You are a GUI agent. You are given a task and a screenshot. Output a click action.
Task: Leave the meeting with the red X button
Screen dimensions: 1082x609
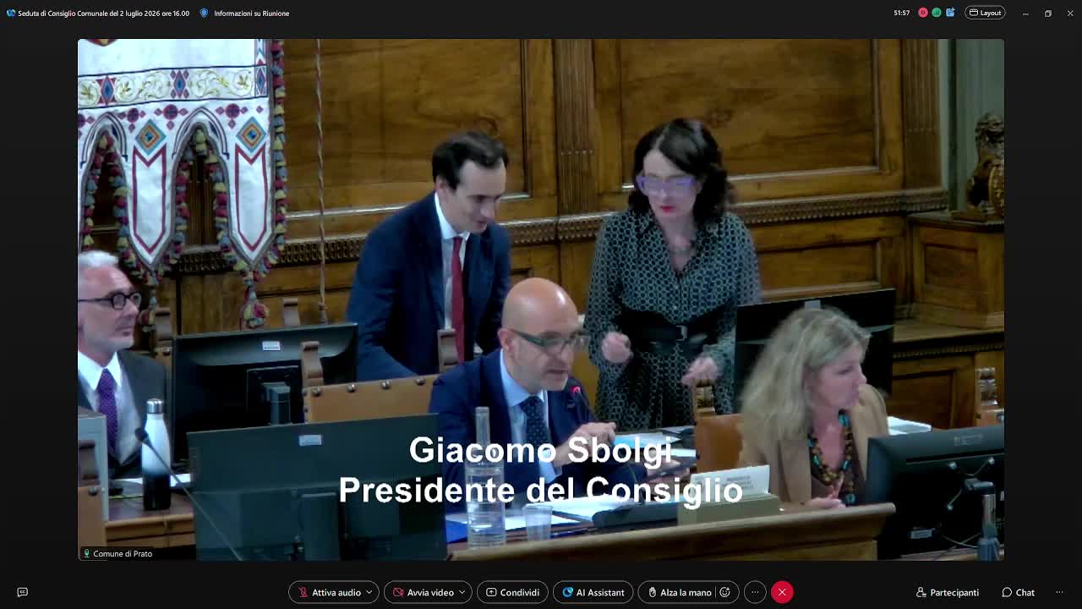coord(782,592)
